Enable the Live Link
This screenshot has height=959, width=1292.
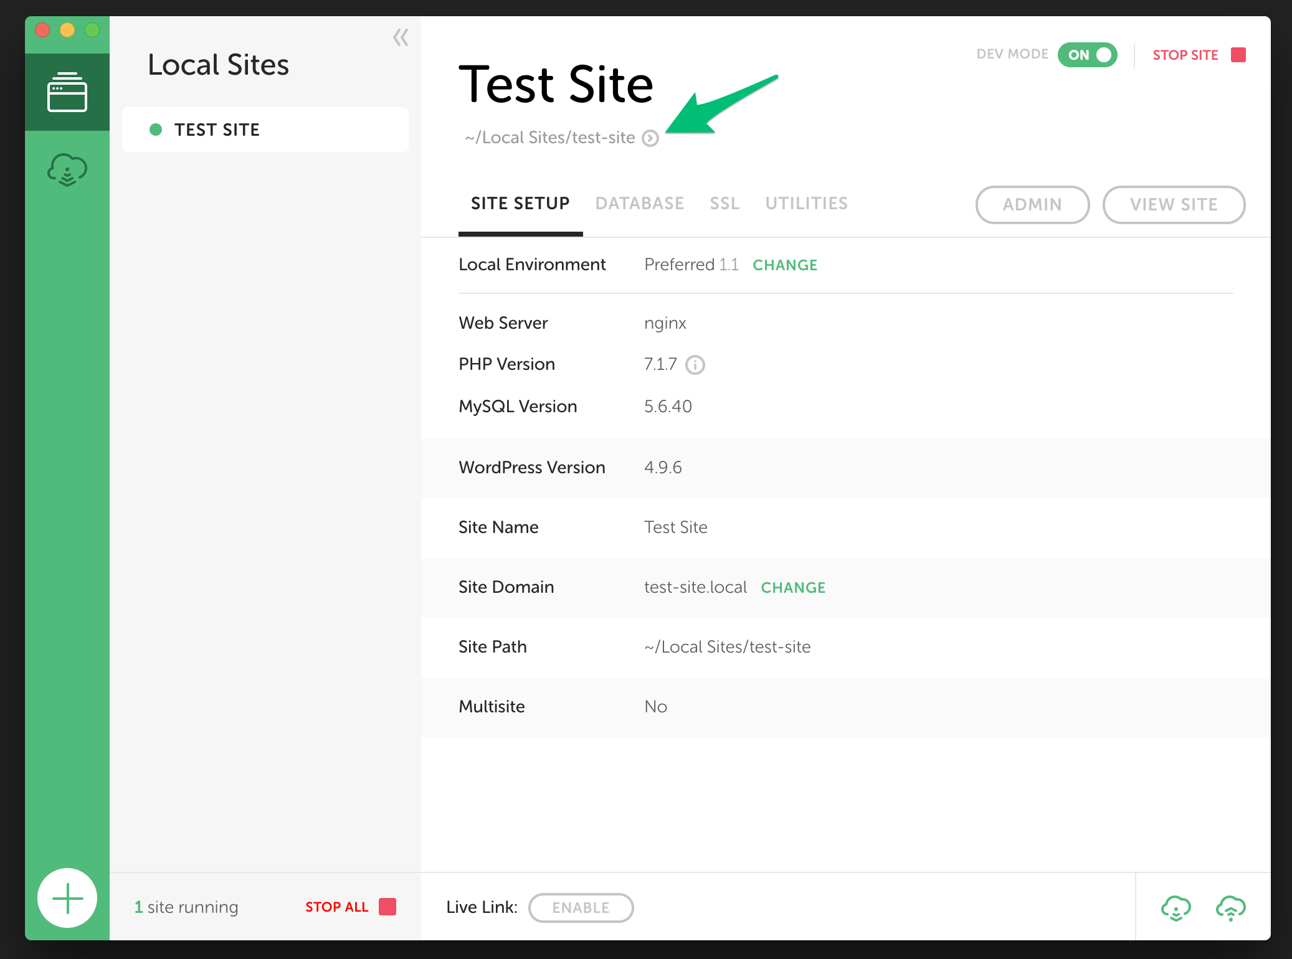pos(581,908)
